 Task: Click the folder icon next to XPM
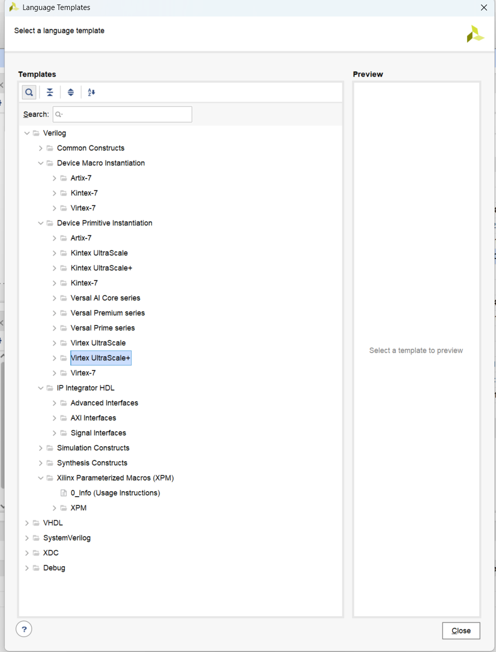click(63, 508)
